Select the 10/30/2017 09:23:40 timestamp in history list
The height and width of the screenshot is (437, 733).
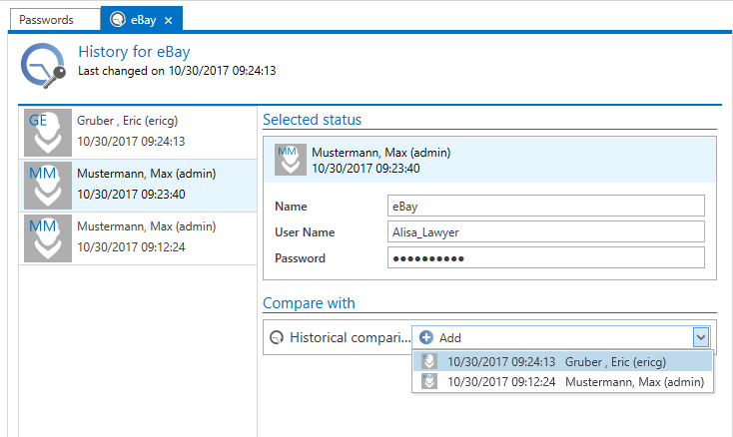pyautogui.click(x=131, y=195)
